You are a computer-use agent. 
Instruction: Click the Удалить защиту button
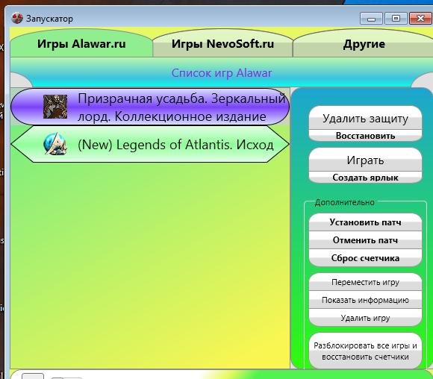pos(365,118)
